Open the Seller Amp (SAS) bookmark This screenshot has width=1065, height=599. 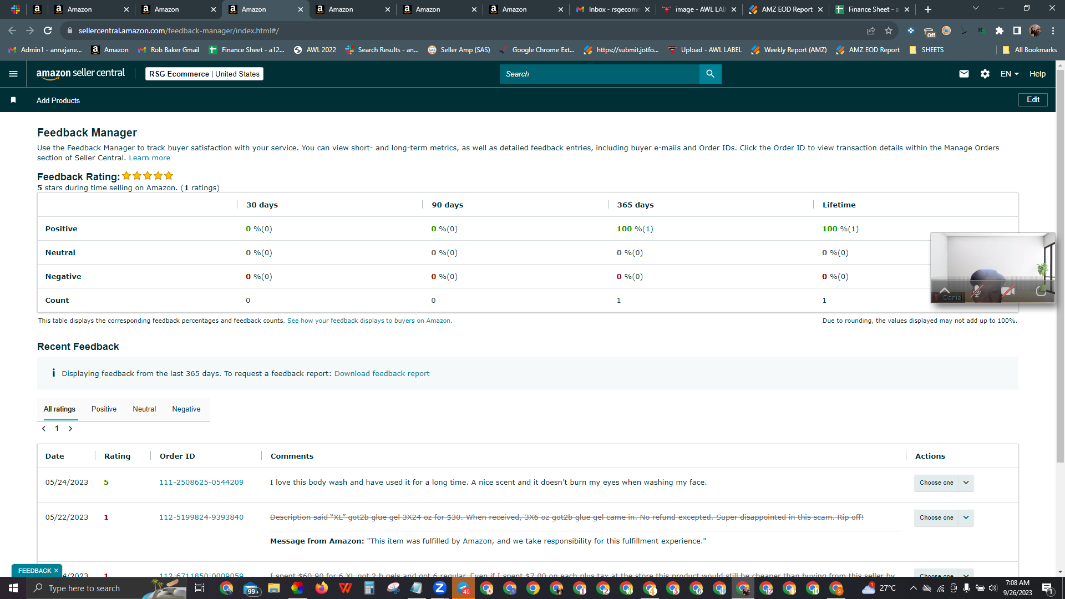(459, 50)
